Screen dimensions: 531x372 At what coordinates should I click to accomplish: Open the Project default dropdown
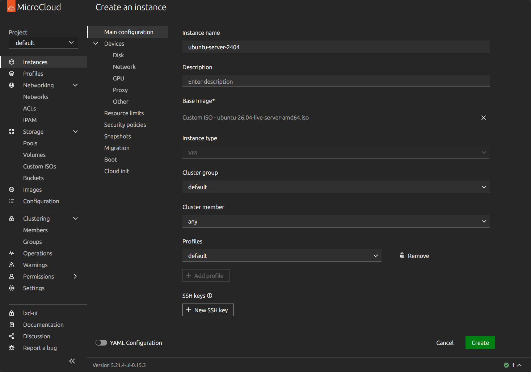[43, 43]
